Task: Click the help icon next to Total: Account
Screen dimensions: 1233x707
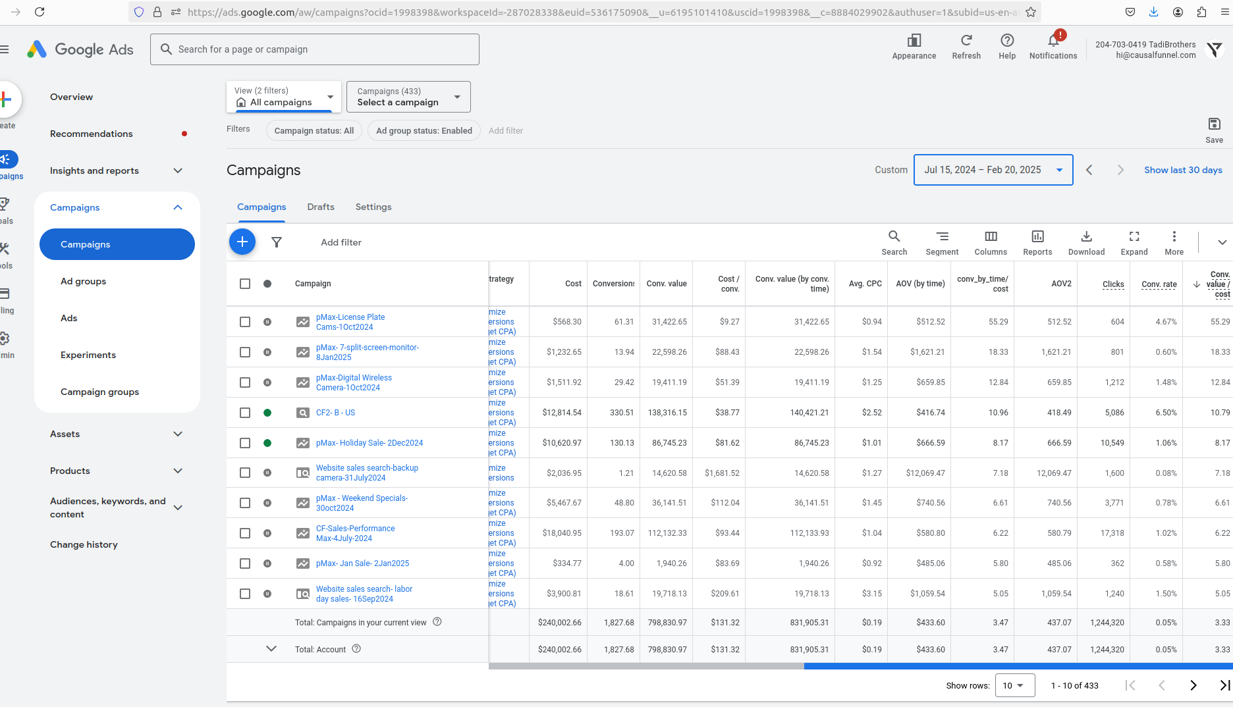Action: pos(356,648)
